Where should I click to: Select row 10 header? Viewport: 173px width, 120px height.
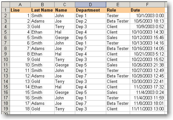click(x=5, y=59)
